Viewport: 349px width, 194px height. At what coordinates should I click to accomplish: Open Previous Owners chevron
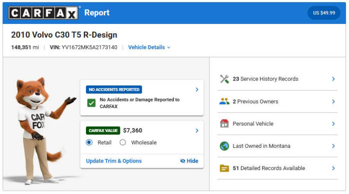[333, 102]
